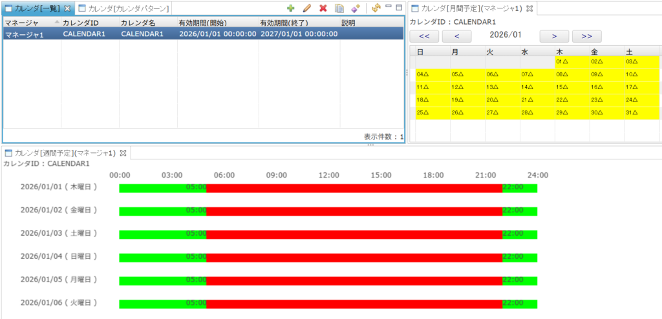Image resolution: width=662 pixels, height=319 pixels.
Task: Click the copy calendar icon
Action: coord(339,8)
